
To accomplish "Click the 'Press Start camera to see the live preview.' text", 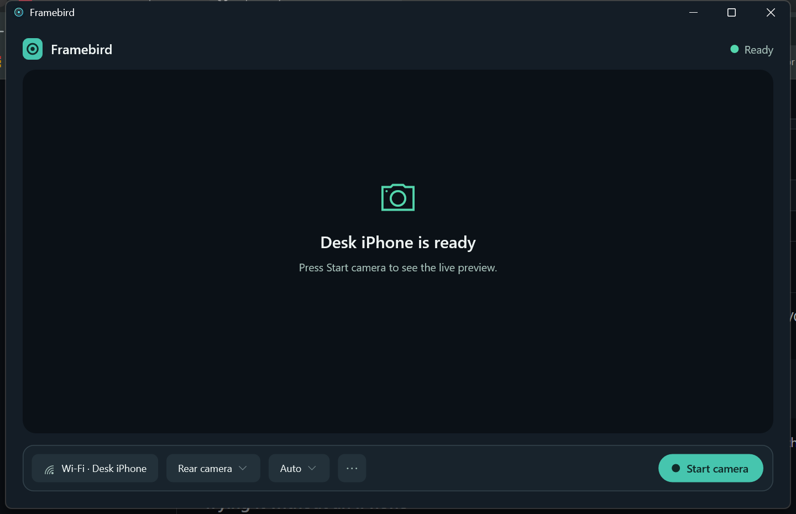I will (398, 268).
